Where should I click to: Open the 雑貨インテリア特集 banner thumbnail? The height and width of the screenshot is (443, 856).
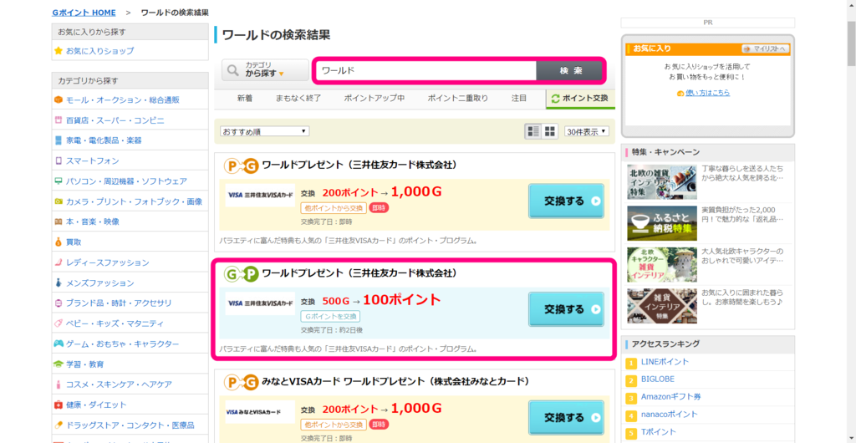click(x=662, y=306)
